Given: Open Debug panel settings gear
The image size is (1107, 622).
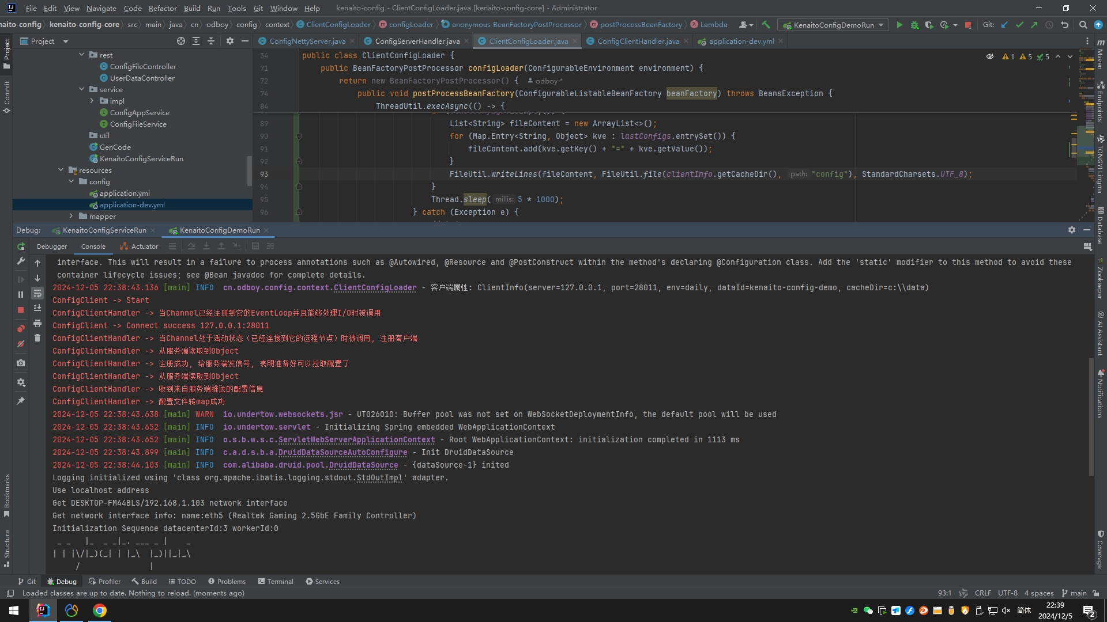Looking at the screenshot, I should tap(1072, 230).
